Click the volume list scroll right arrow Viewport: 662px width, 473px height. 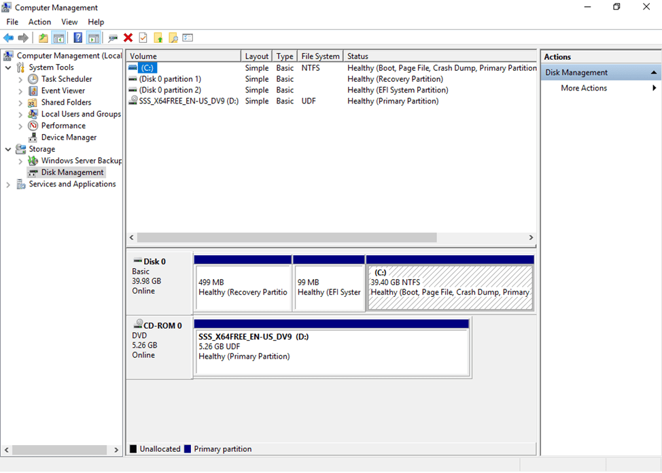531,238
